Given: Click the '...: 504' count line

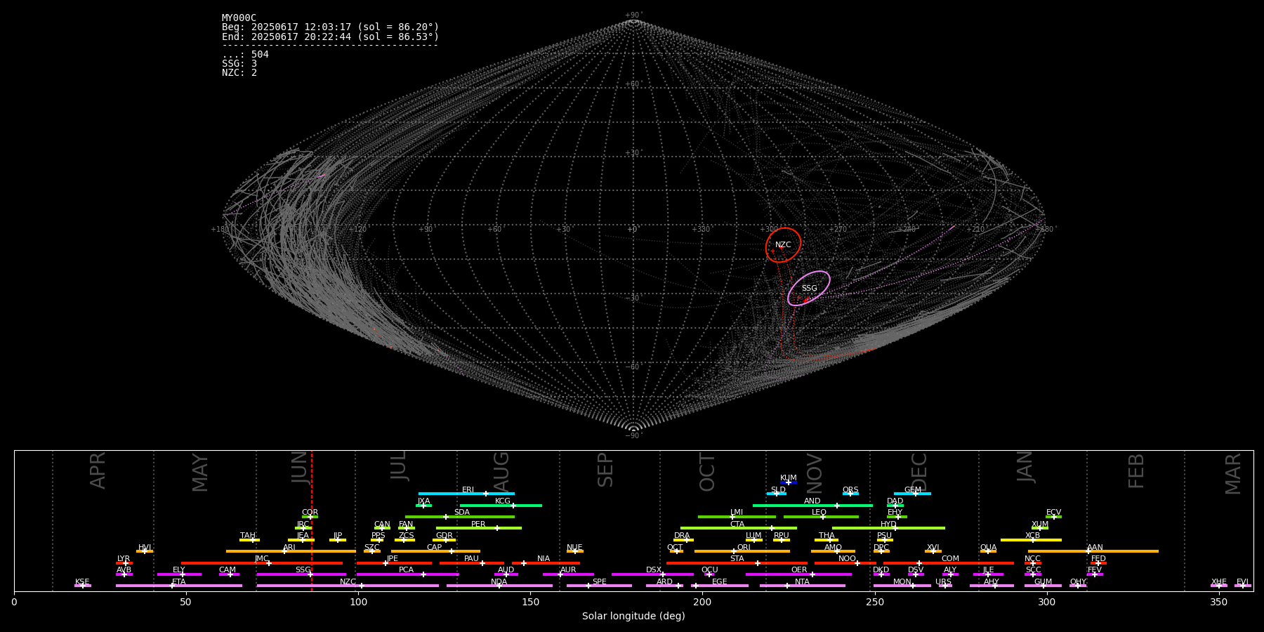Looking at the screenshot, I should [245, 55].
